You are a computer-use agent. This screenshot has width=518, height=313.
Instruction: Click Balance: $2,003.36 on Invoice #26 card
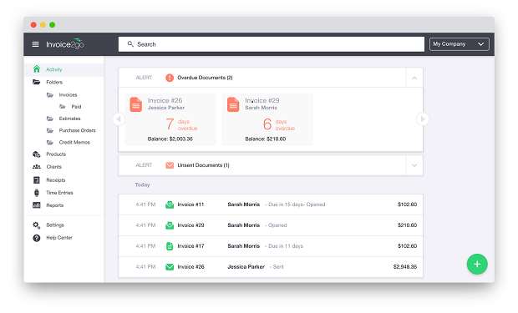click(170, 139)
